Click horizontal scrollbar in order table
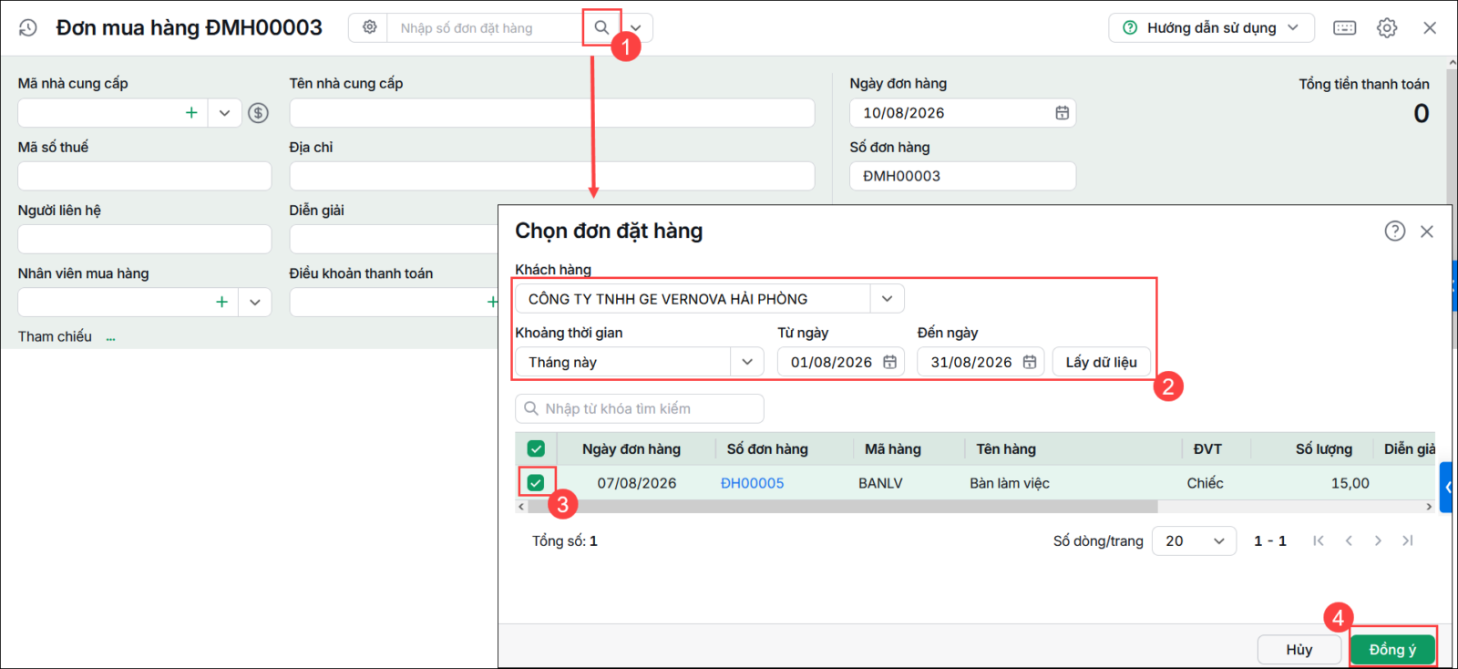 [x=842, y=506]
